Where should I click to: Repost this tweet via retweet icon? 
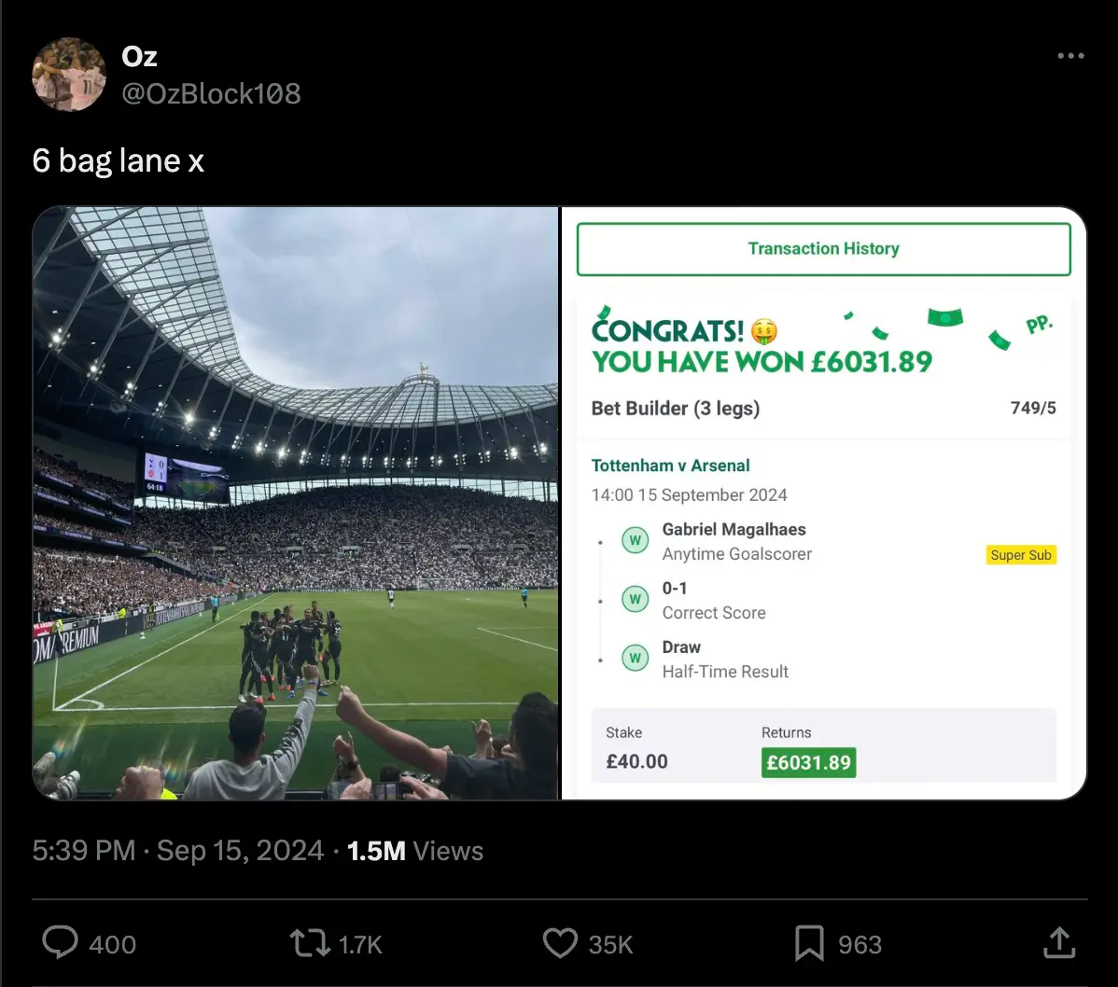(x=310, y=943)
